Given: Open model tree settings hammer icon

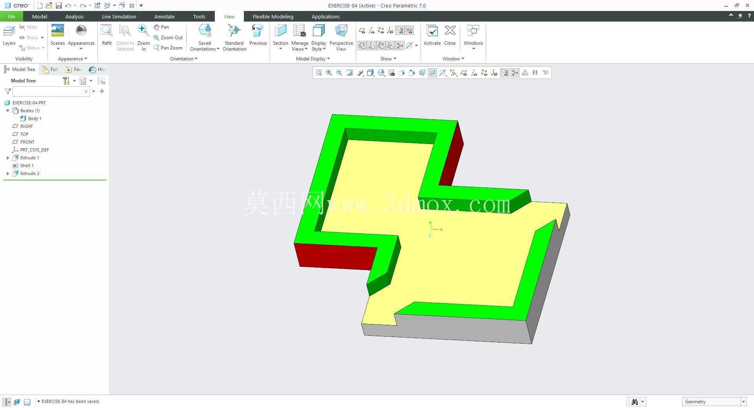Looking at the screenshot, I should click(66, 81).
